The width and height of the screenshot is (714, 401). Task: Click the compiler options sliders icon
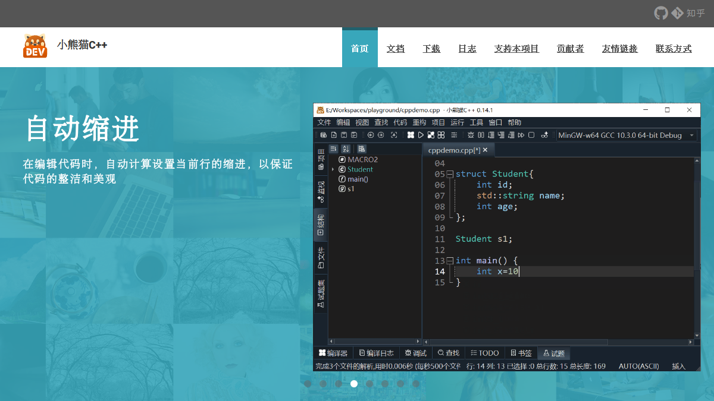point(454,135)
